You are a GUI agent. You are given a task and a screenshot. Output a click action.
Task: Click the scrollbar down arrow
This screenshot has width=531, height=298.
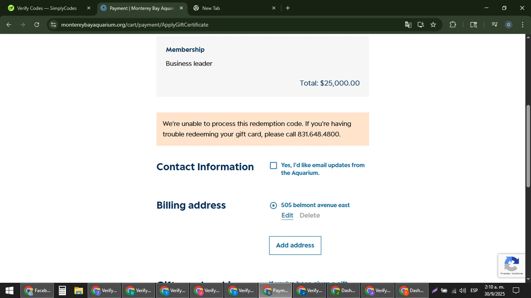point(528,279)
